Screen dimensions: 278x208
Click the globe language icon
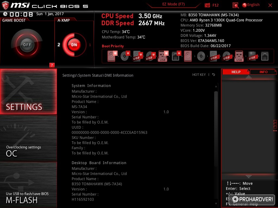click(245, 5)
